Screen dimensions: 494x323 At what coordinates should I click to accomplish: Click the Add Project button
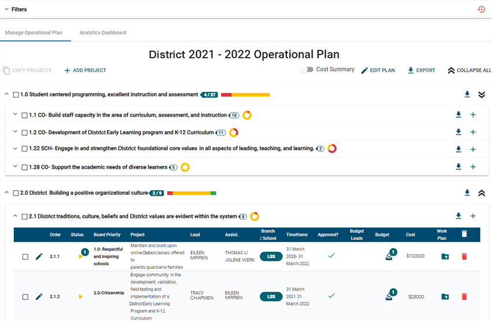tap(85, 70)
